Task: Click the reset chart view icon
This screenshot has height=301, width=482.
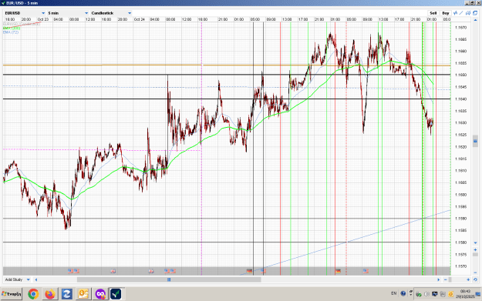Action: coord(475,279)
